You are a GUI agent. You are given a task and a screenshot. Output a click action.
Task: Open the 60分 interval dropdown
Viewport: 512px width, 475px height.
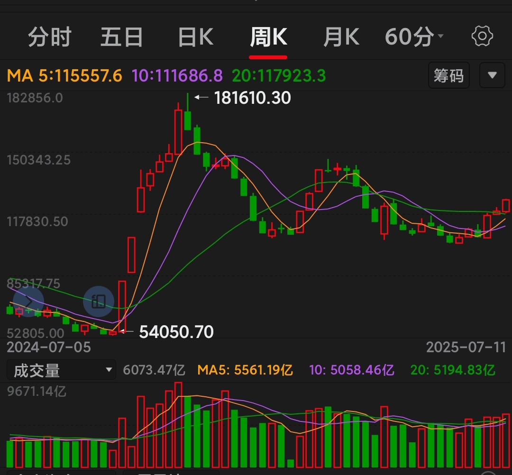(x=414, y=37)
